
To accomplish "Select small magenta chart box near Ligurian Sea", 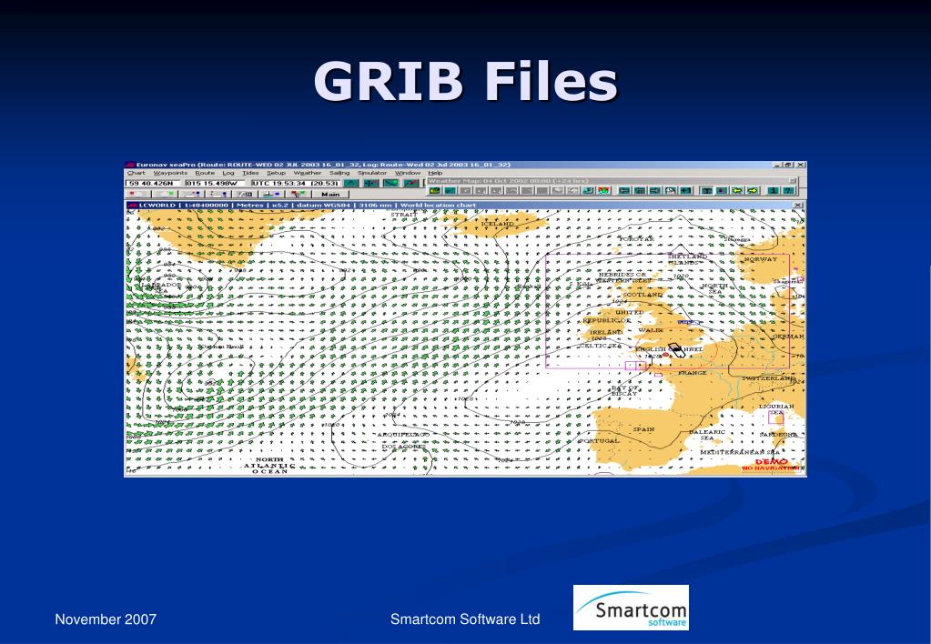I will click(x=775, y=418).
